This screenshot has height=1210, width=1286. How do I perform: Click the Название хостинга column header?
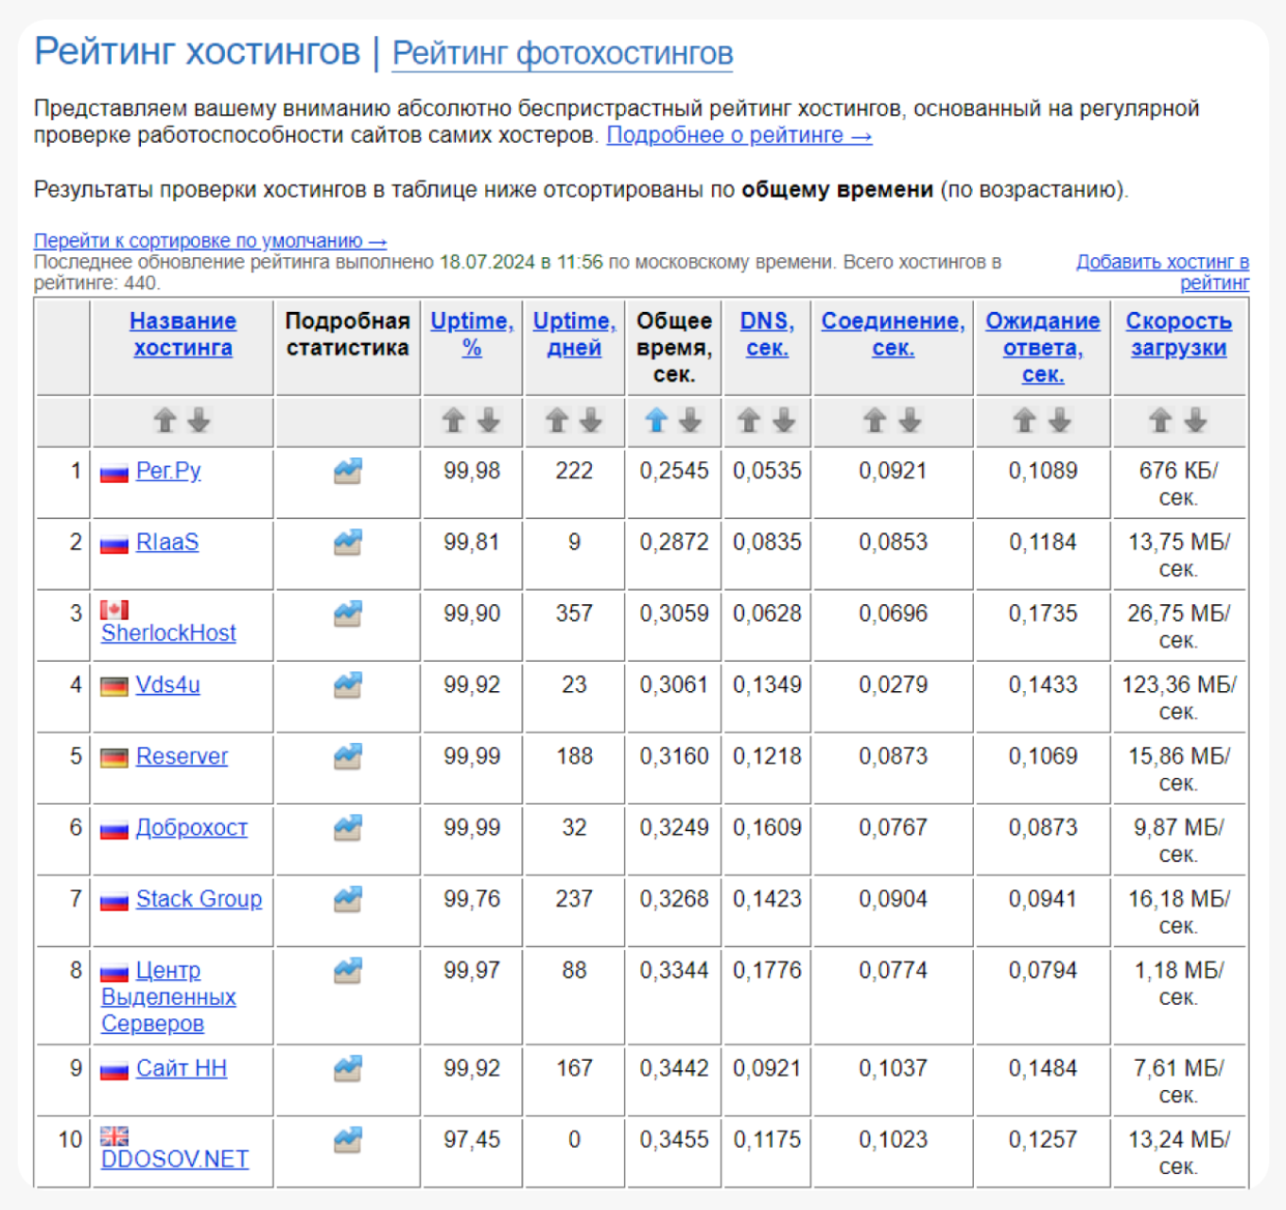(x=182, y=335)
